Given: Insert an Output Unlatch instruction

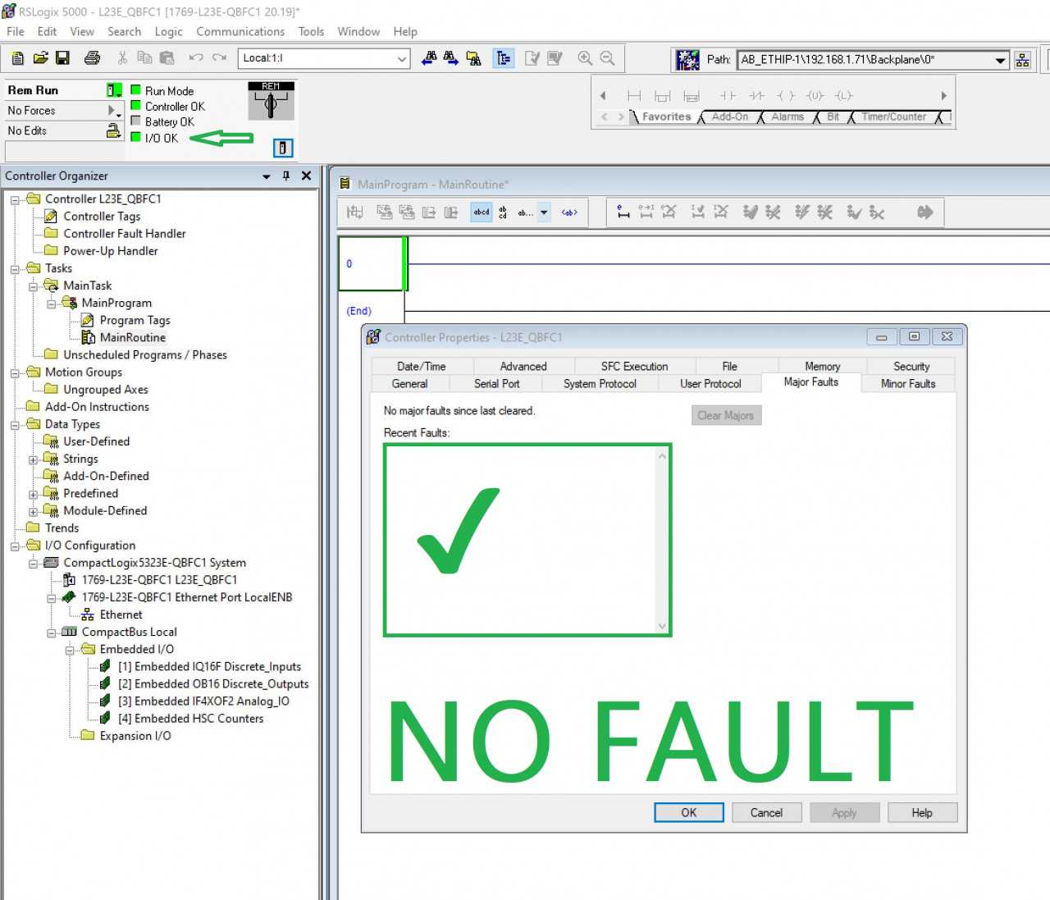Looking at the screenshot, I should click(815, 96).
